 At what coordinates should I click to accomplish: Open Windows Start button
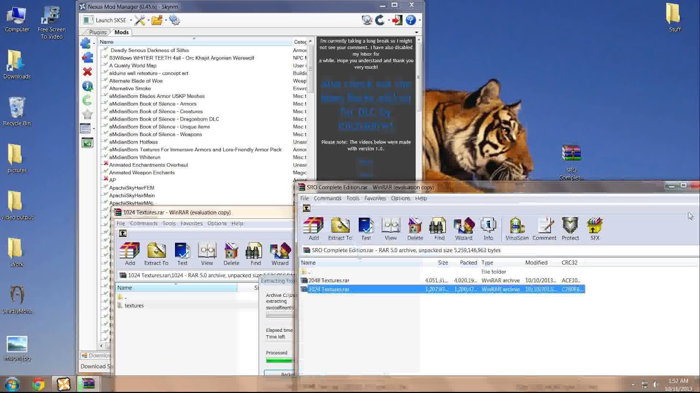[x=12, y=384]
